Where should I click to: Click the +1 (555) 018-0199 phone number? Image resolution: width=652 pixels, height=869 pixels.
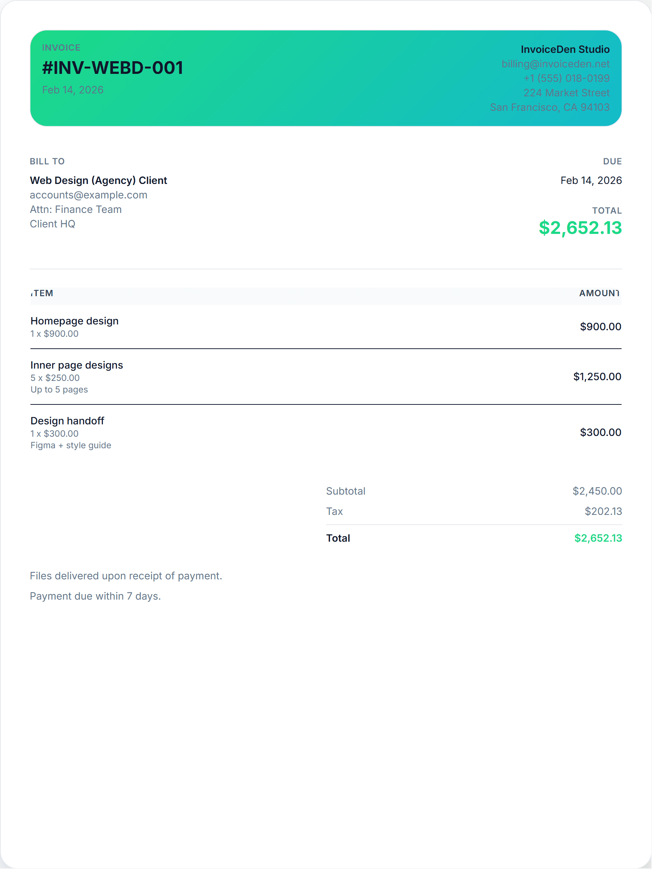point(566,78)
